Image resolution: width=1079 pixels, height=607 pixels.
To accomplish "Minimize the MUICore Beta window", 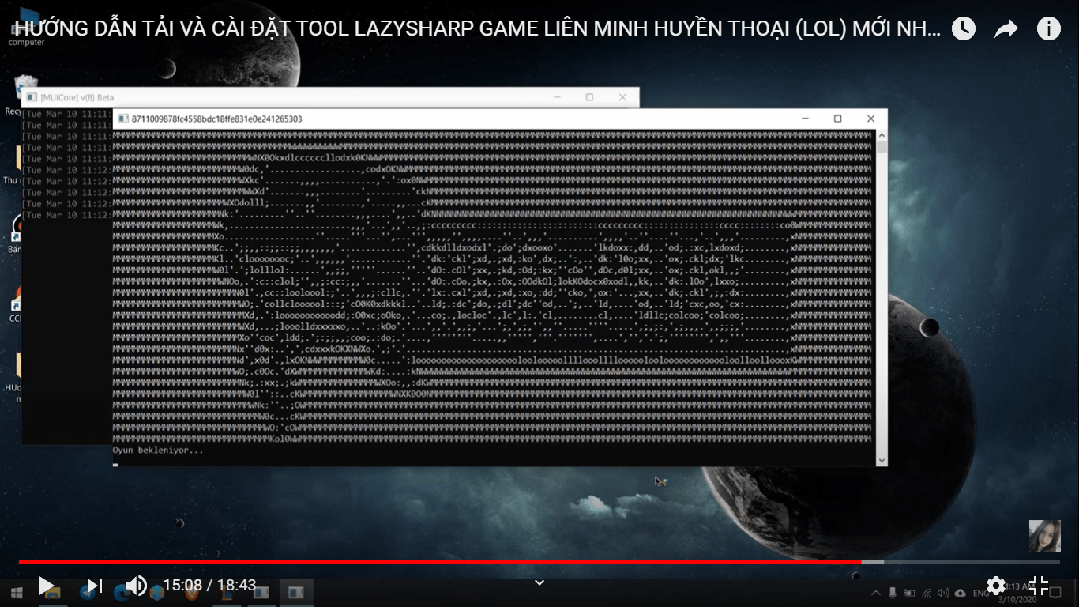I will point(557,97).
